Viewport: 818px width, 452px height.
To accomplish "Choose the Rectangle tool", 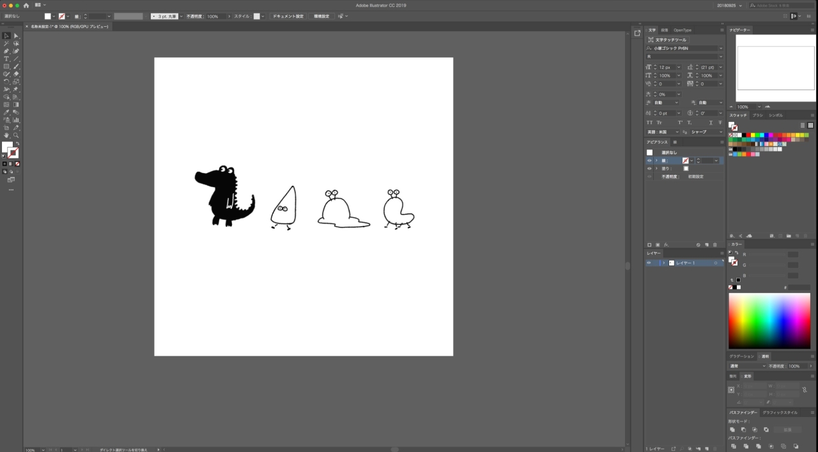I will point(6,66).
